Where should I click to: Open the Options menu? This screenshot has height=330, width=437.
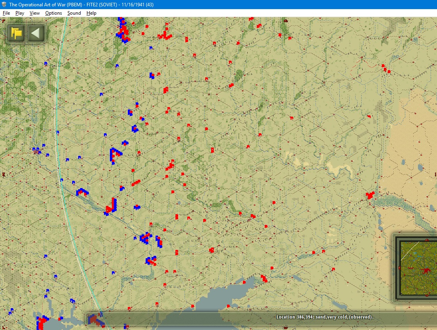coord(54,13)
